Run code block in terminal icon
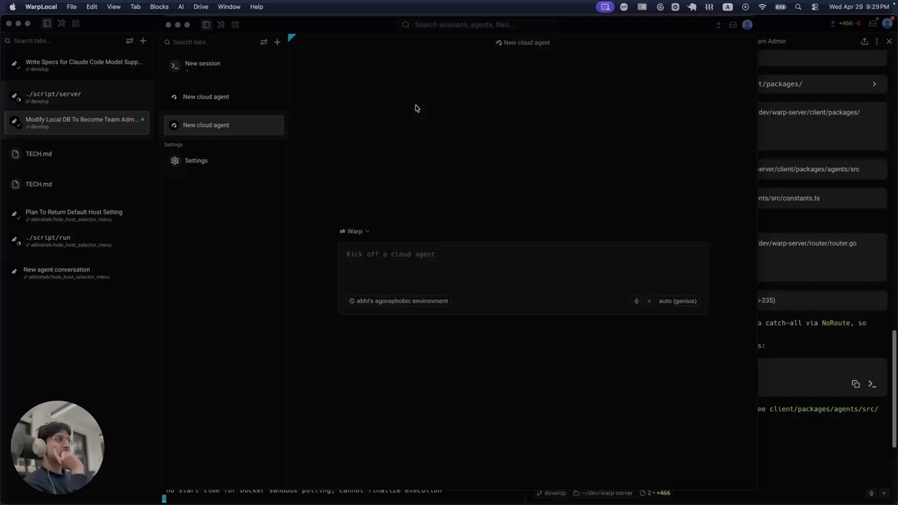Screen dimensions: 898x505 (x=872, y=384)
